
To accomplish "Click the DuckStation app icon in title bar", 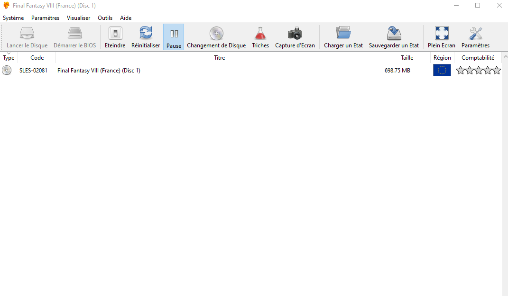I will pos(6,6).
